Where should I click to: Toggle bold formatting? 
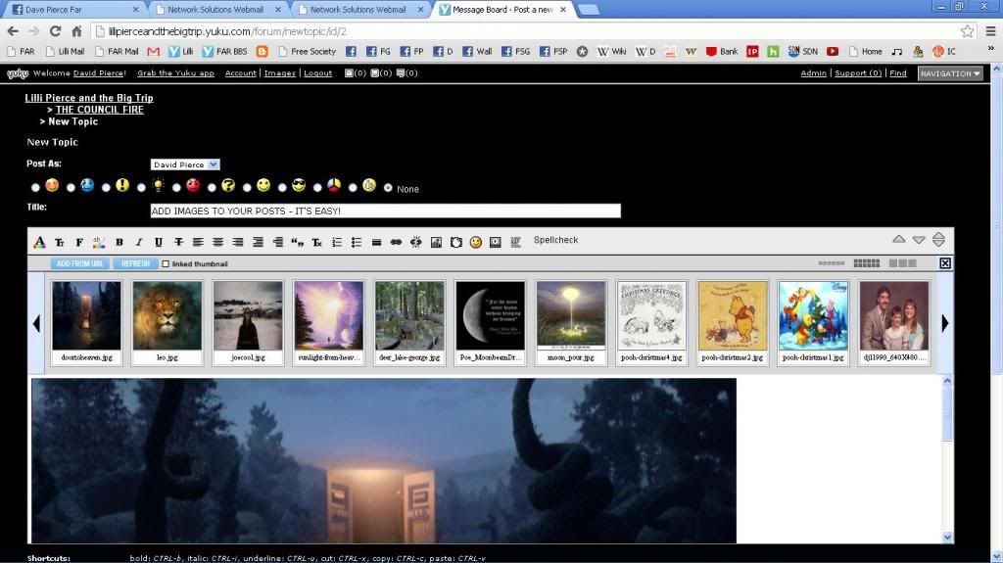pos(119,242)
